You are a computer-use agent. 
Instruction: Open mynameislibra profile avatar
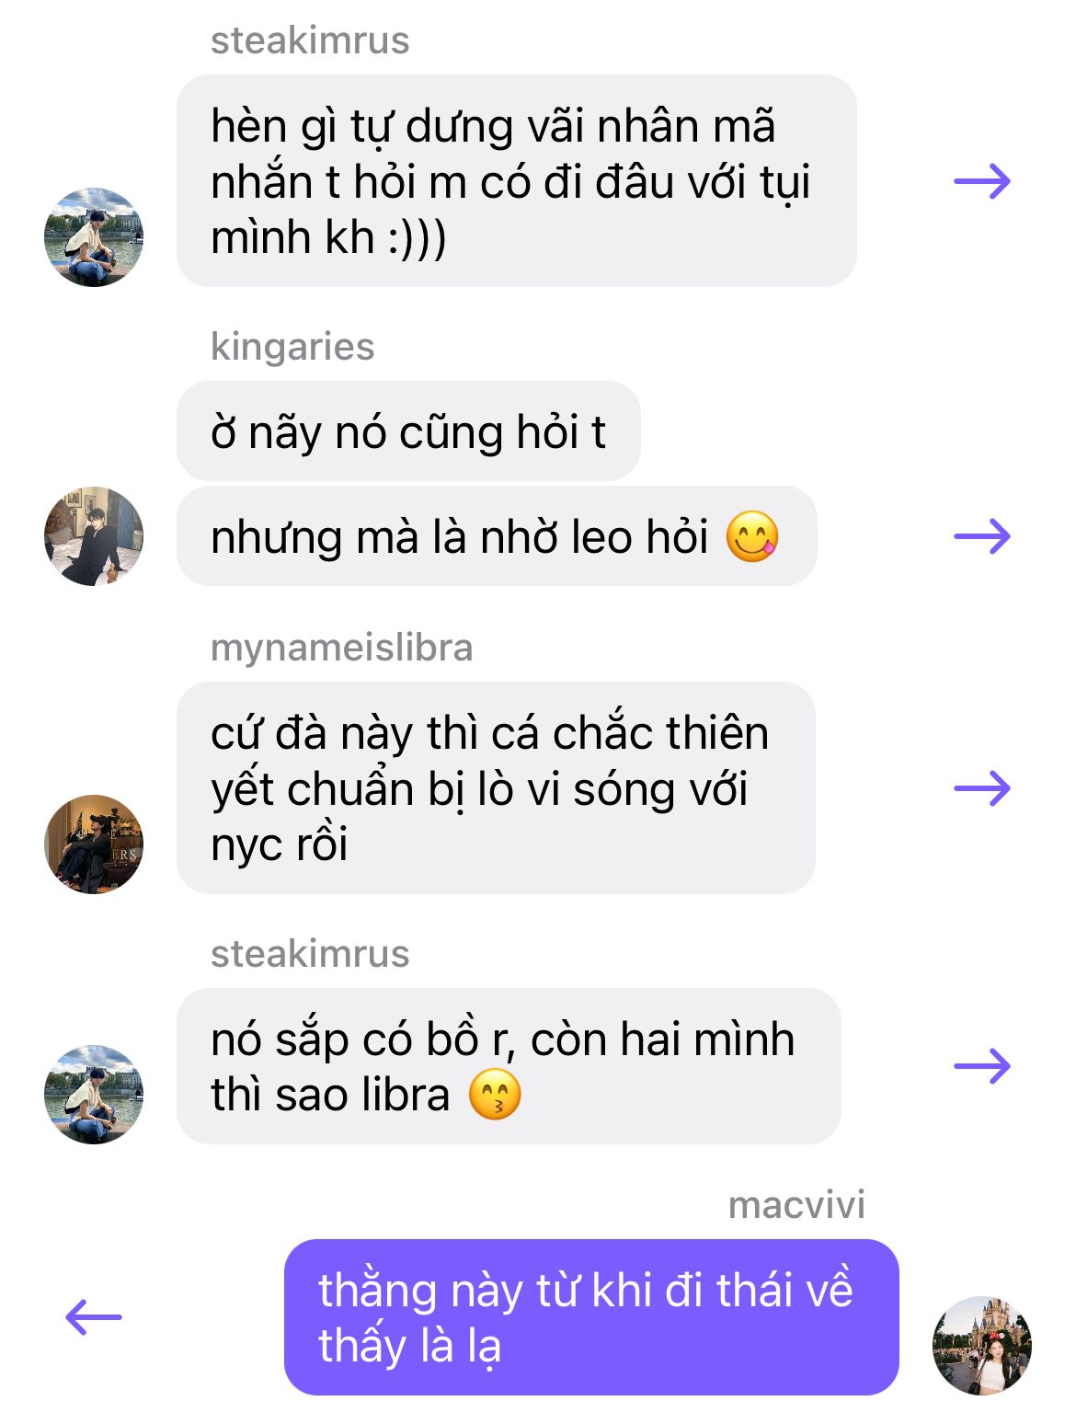[x=94, y=844]
